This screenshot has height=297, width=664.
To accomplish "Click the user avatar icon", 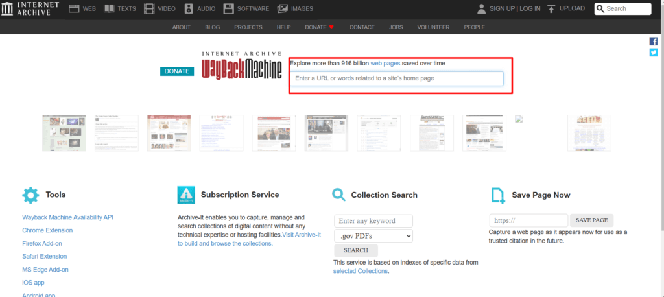I will click(482, 8).
